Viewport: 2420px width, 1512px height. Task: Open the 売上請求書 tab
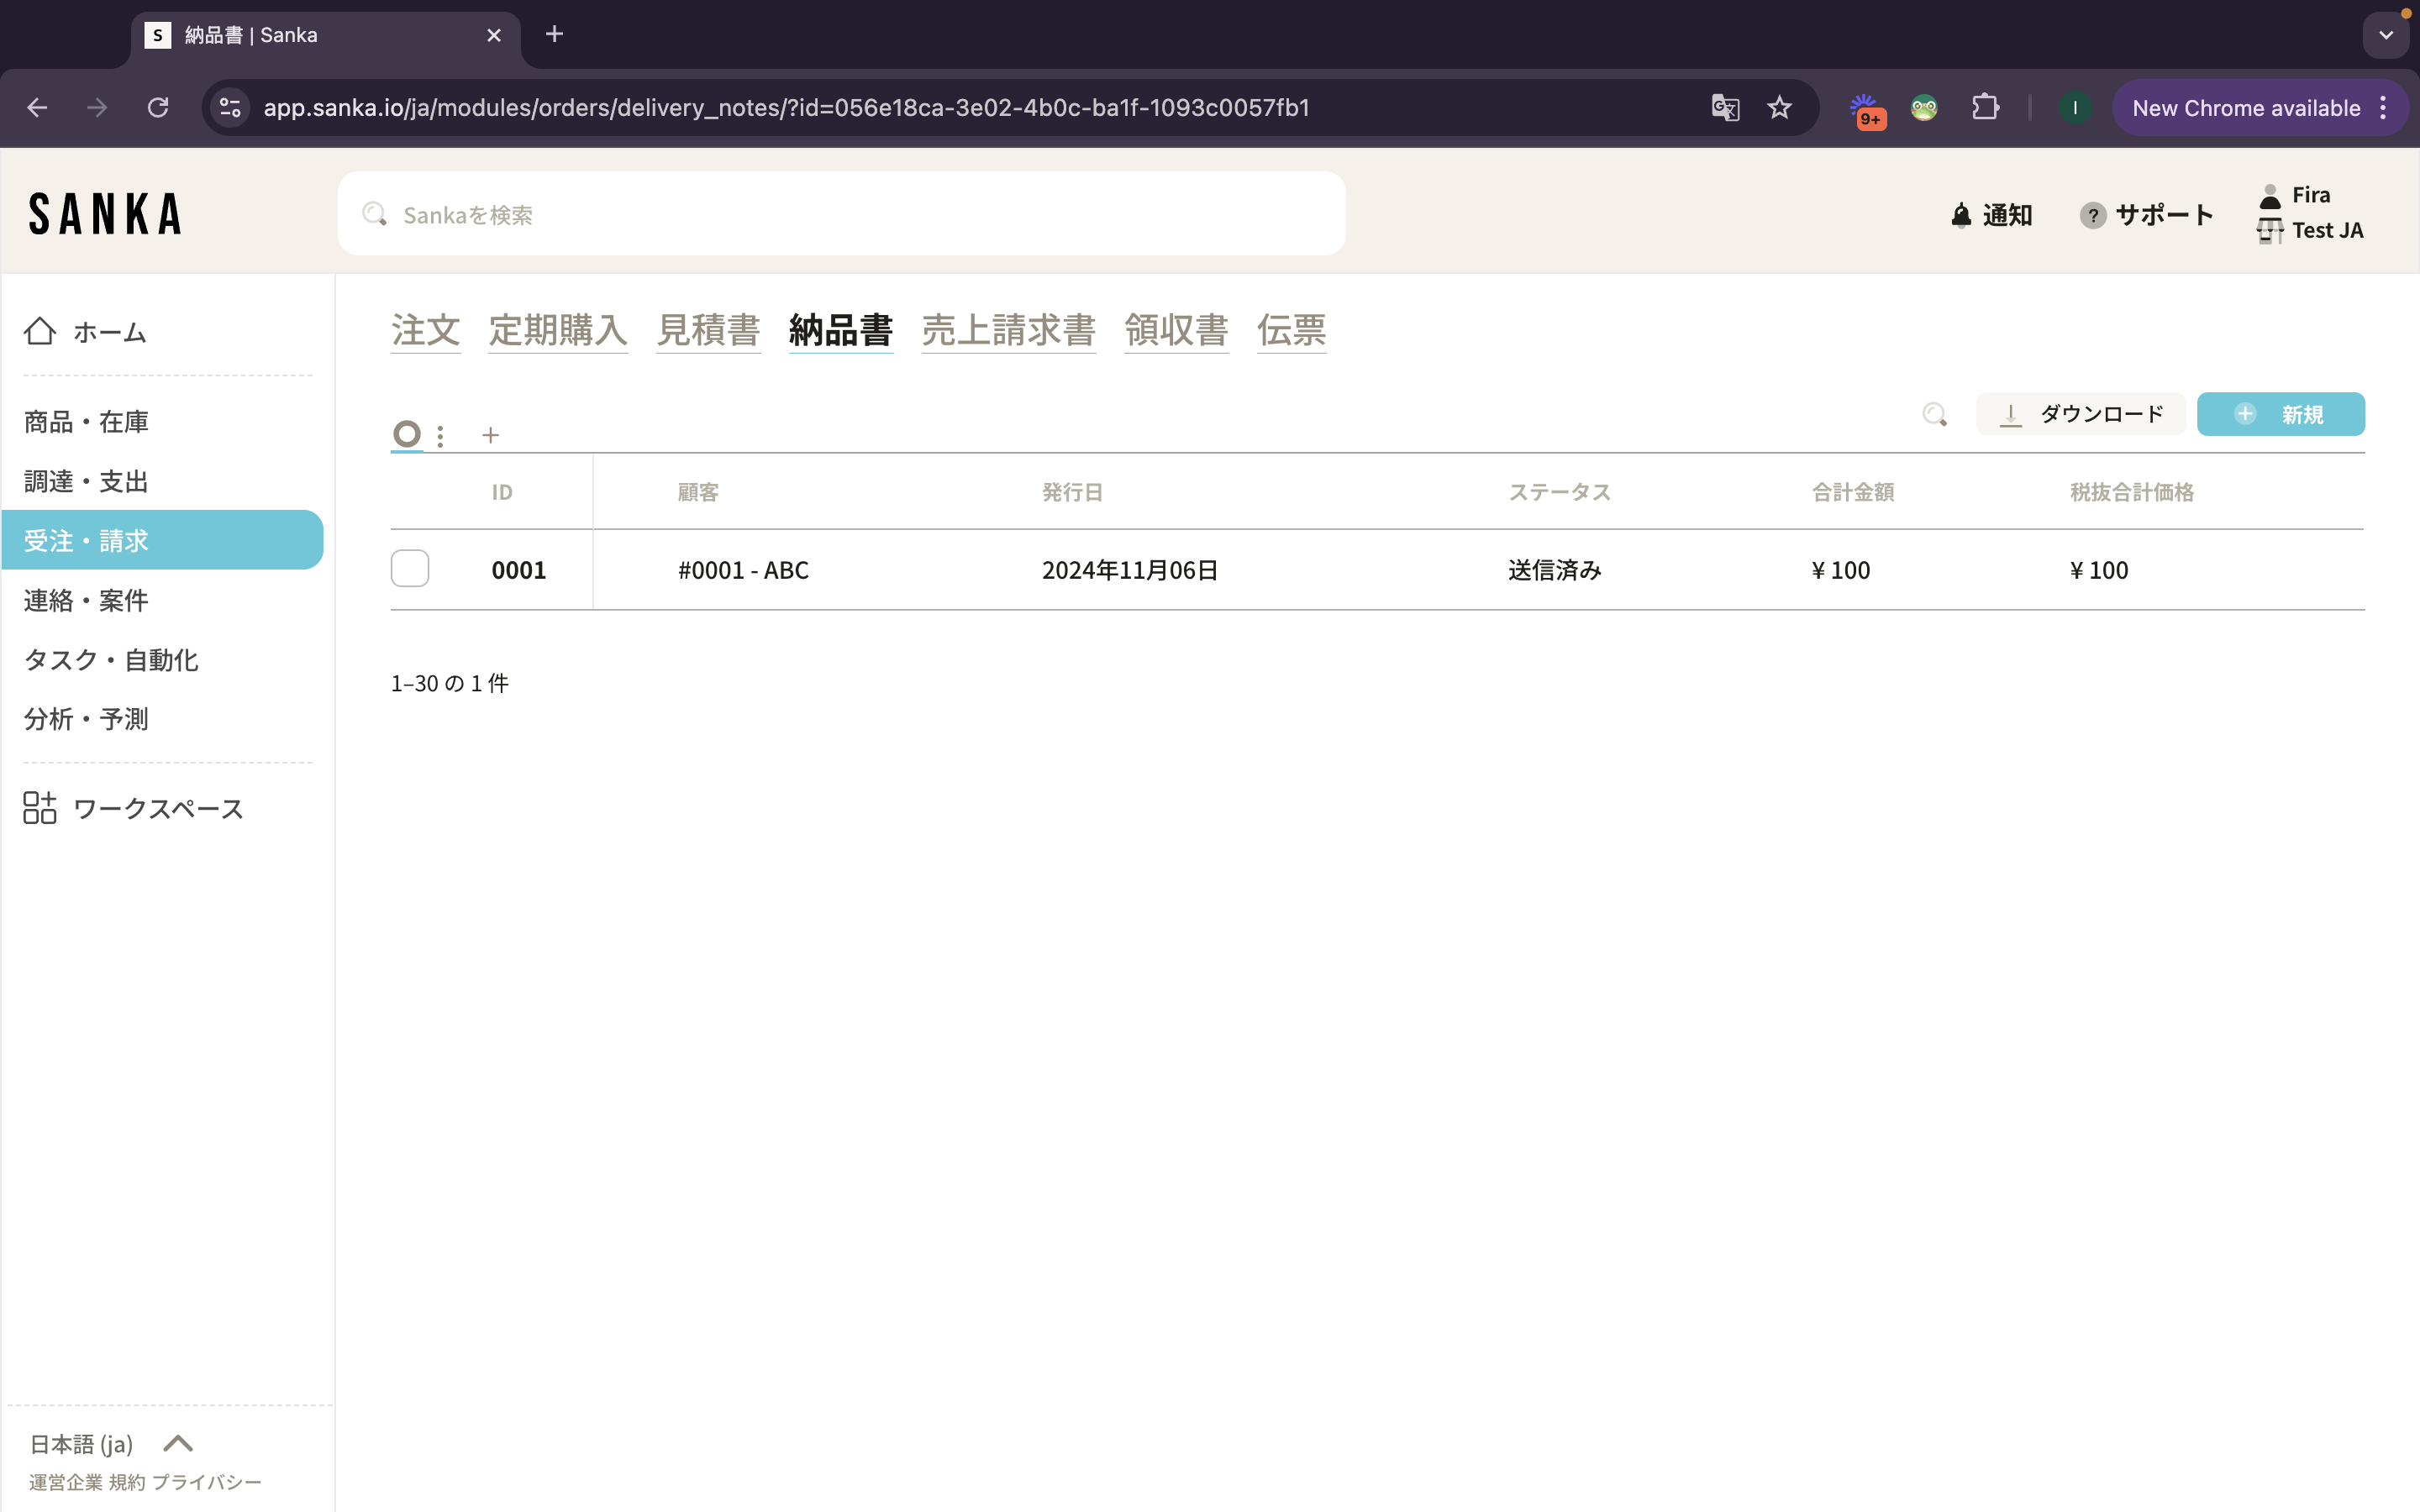coord(1008,330)
